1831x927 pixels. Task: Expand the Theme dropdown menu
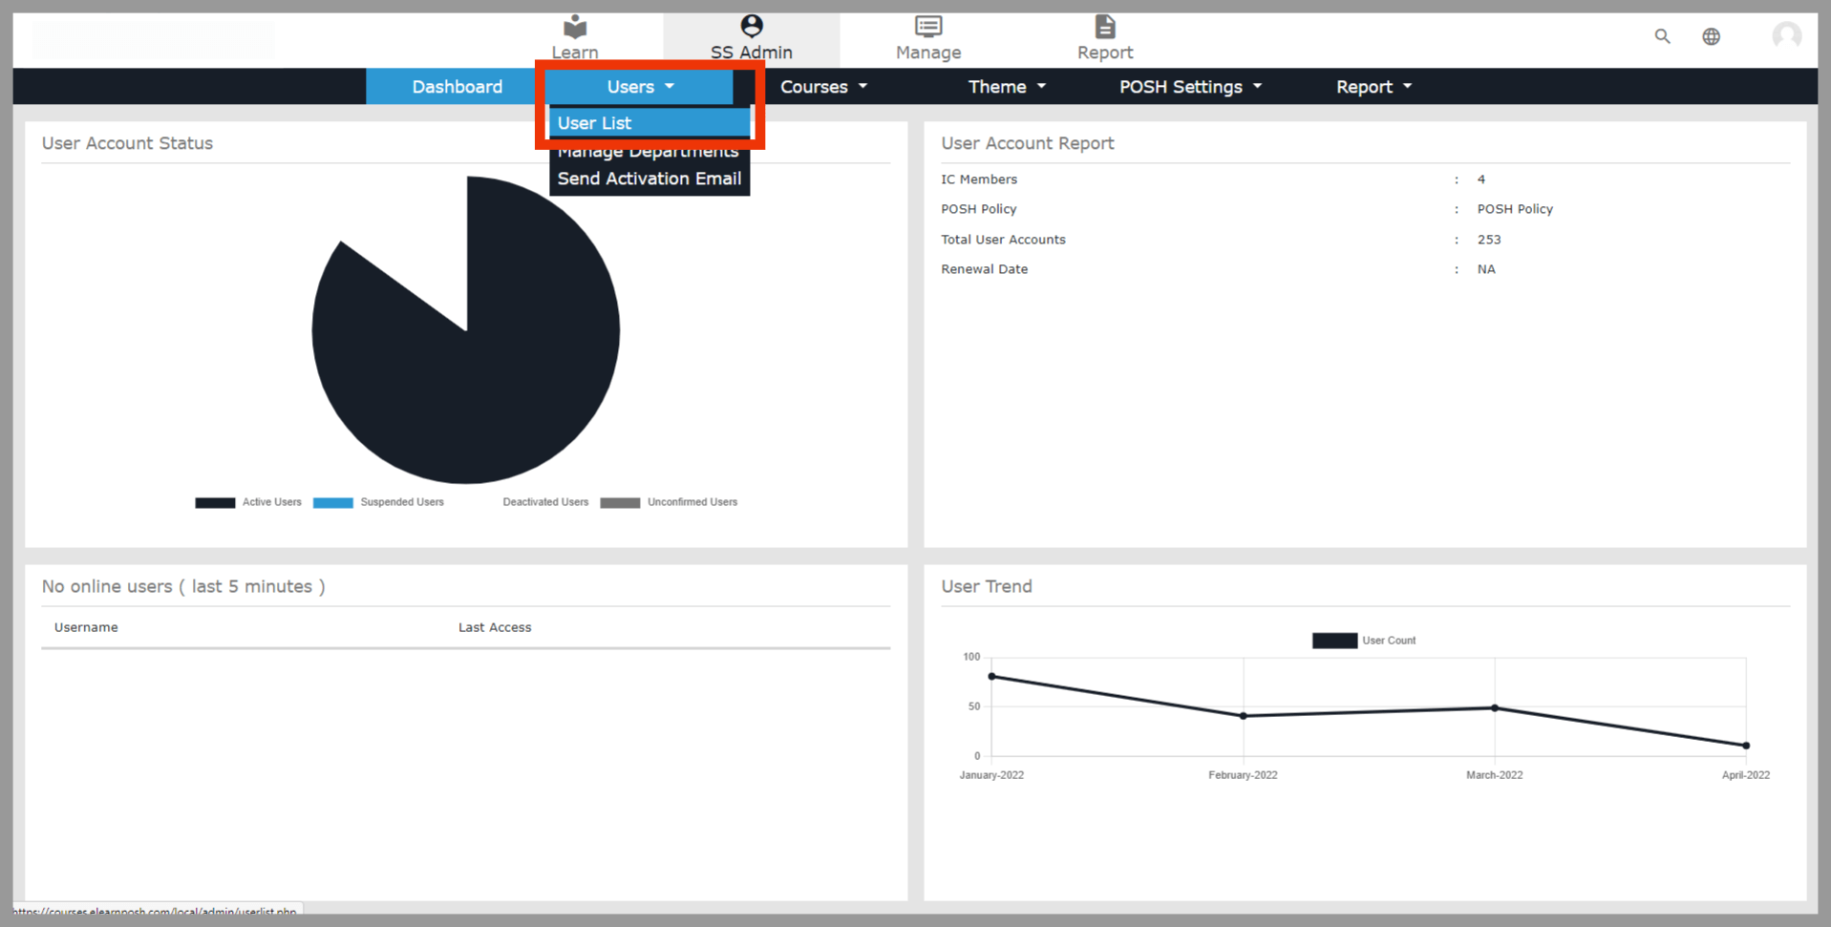point(1006,87)
